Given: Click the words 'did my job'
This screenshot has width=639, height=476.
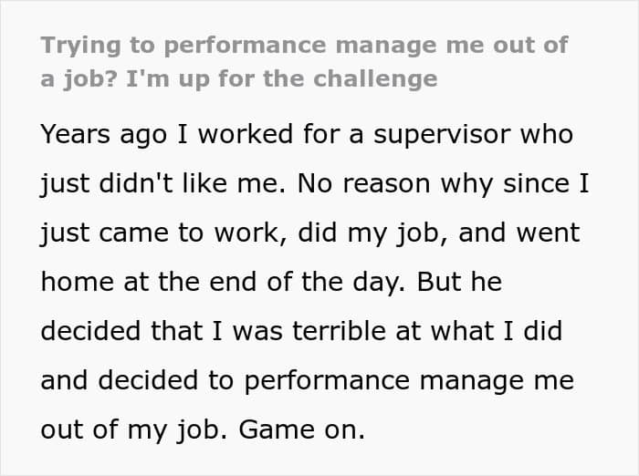Looking at the screenshot, I should (x=373, y=233).
